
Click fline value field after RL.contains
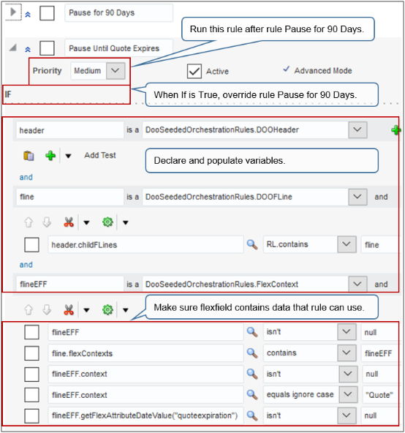(x=380, y=245)
